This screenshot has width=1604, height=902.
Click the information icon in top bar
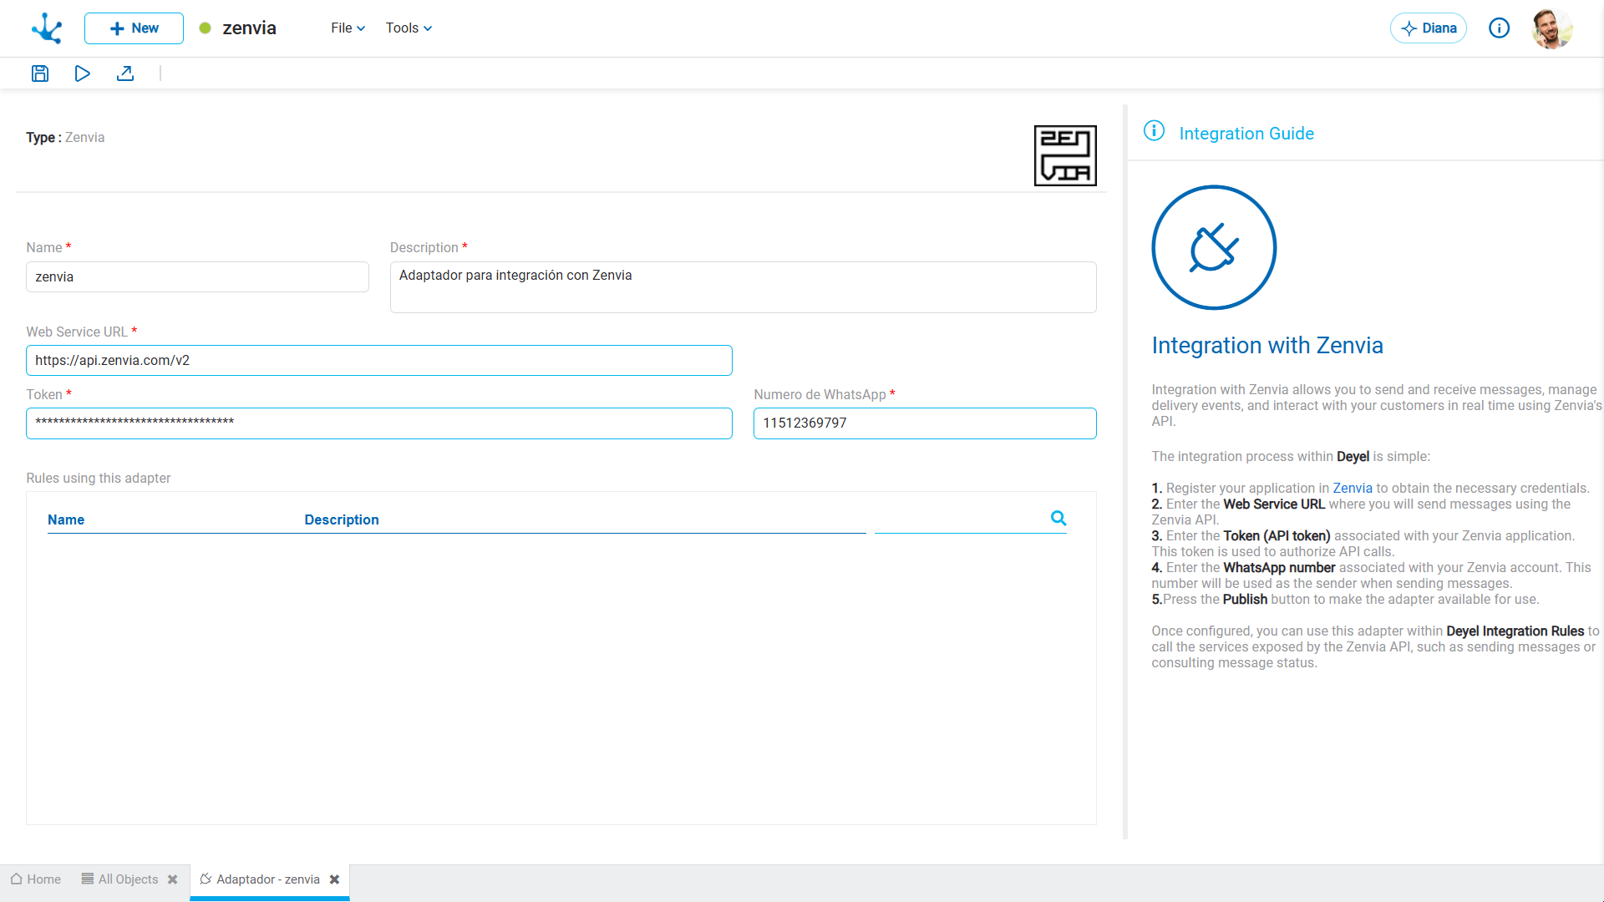pos(1500,28)
